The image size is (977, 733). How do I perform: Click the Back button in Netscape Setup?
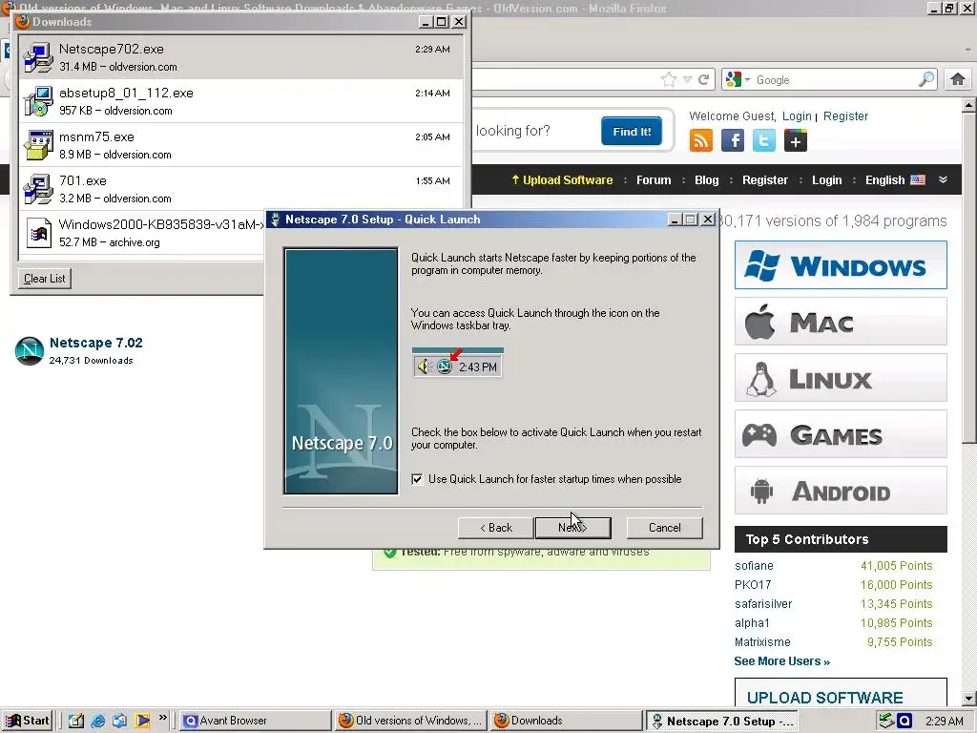click(496, 528)
